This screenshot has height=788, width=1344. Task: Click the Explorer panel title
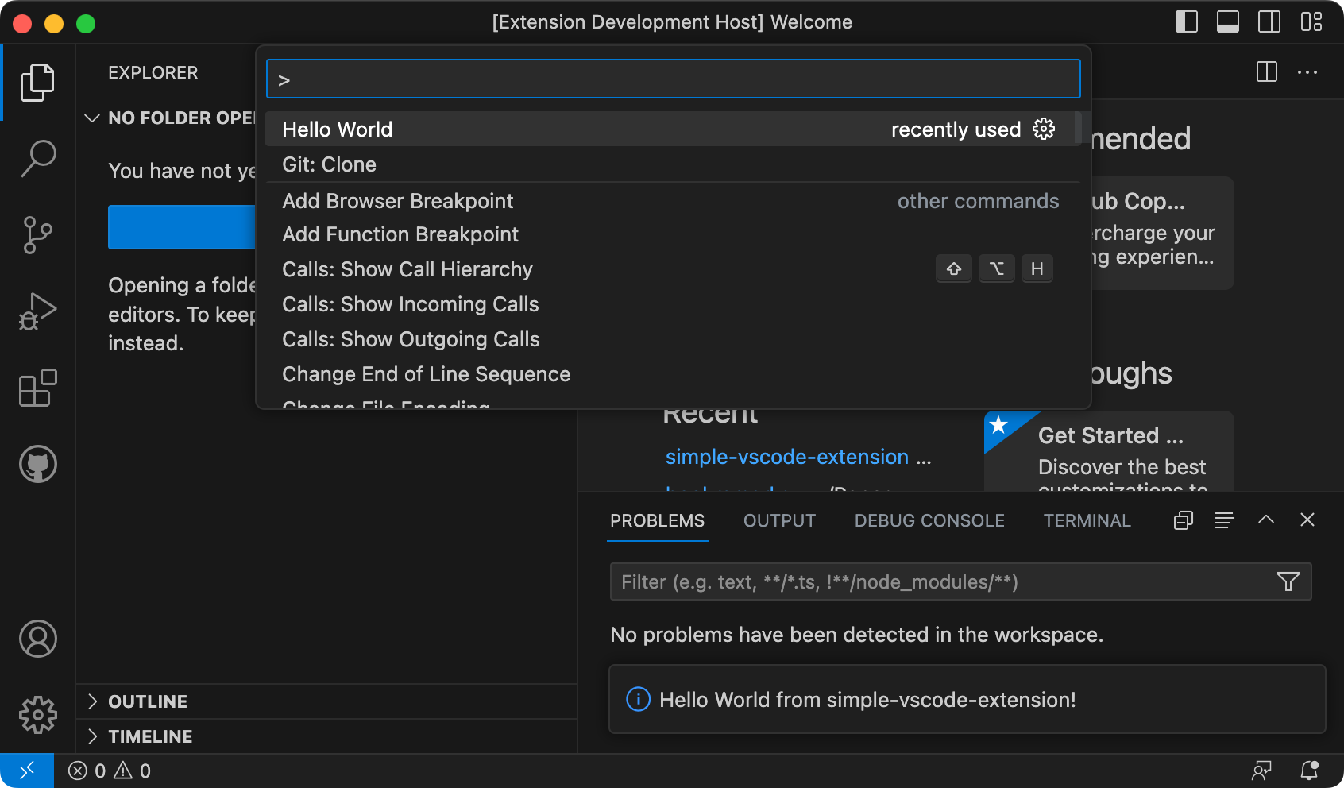[x=153, y=72]
